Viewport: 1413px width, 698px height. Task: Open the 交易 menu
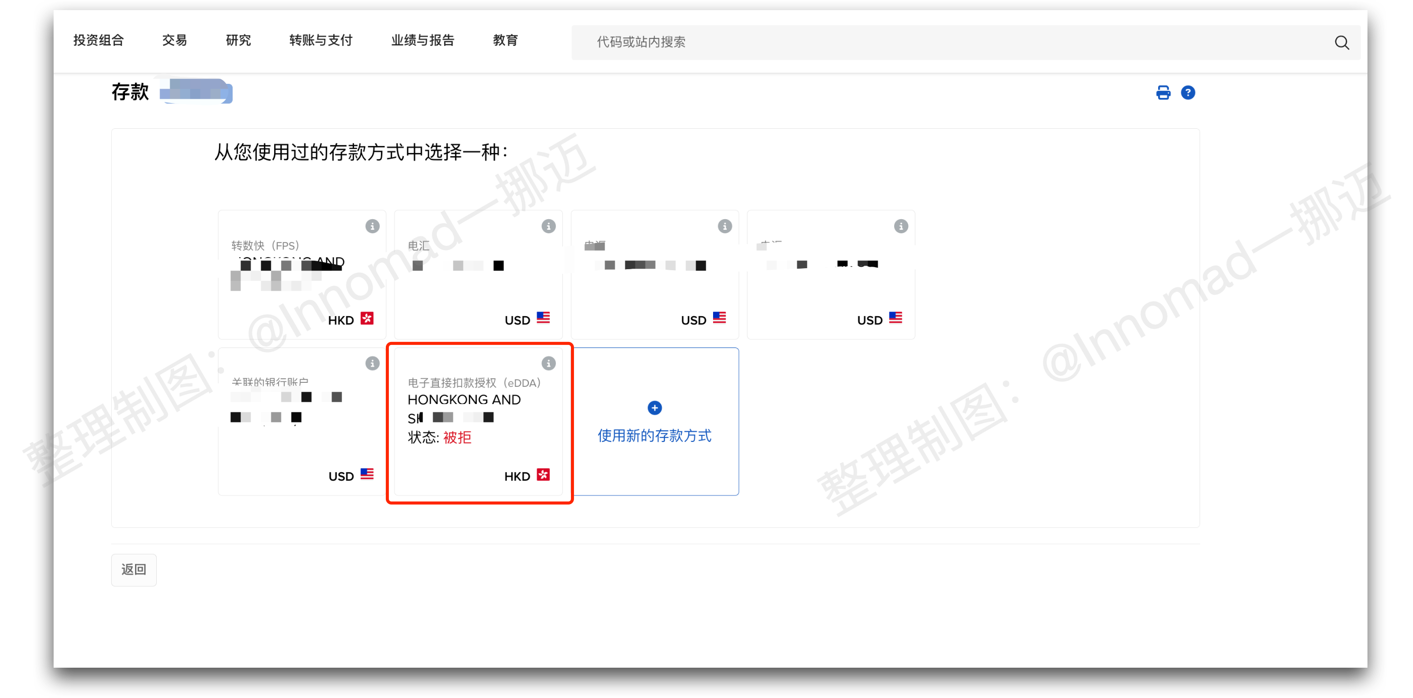(x=174, y=40)
